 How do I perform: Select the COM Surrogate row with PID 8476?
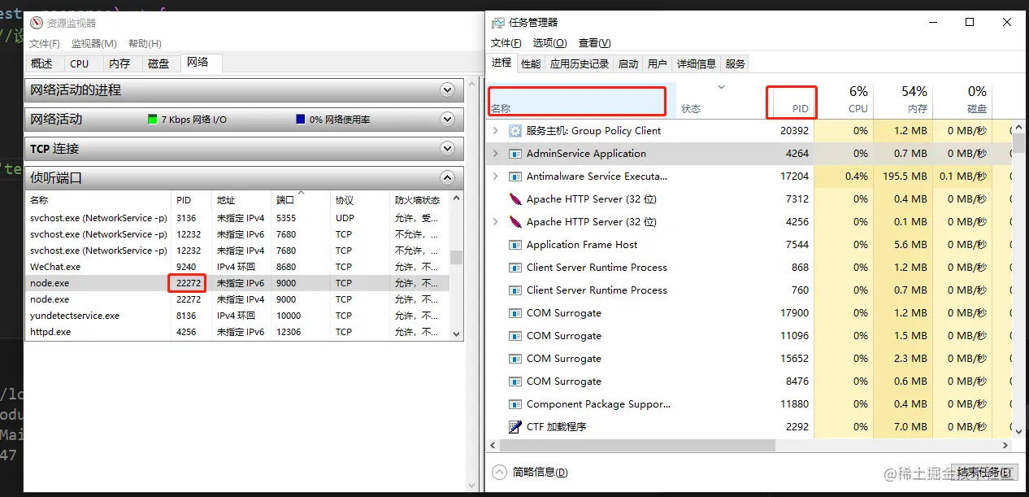(x=749, y=381)
